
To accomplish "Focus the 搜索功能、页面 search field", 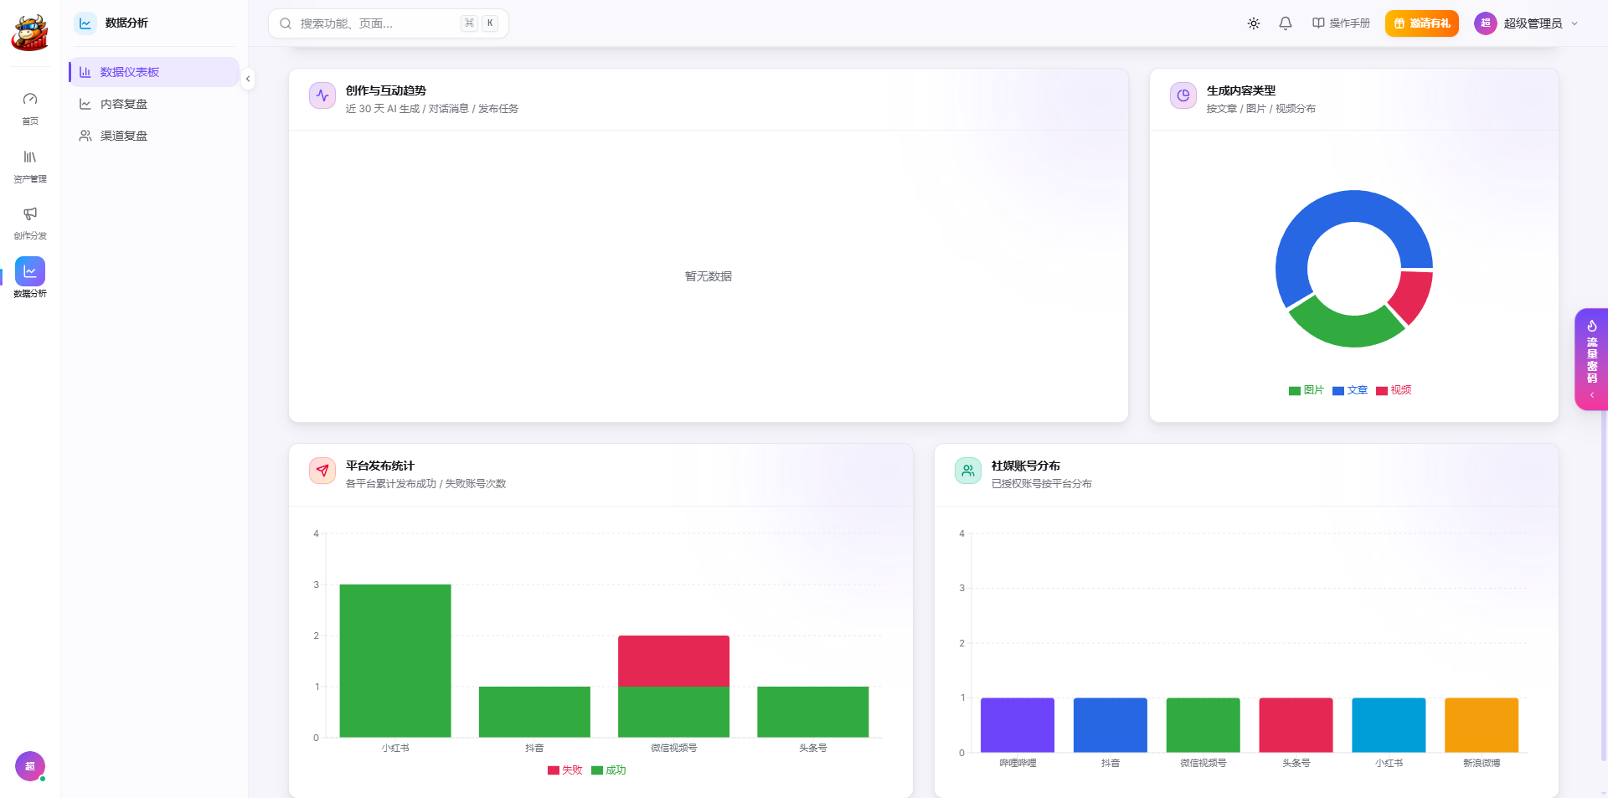I will tap(389, 23).
